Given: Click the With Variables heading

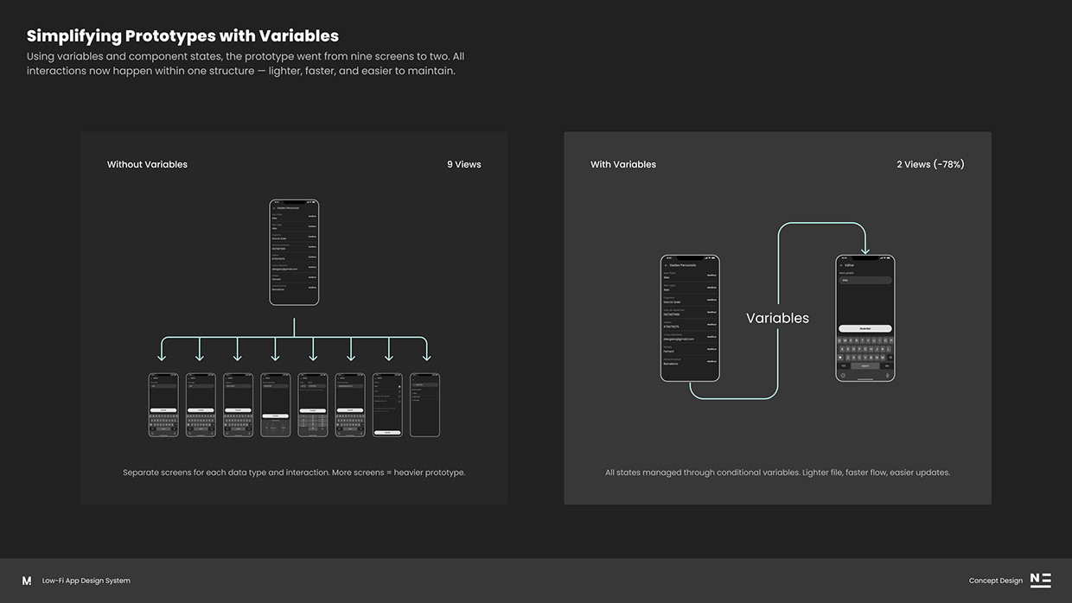Looking at the screenshot, I should coord(623,164).
